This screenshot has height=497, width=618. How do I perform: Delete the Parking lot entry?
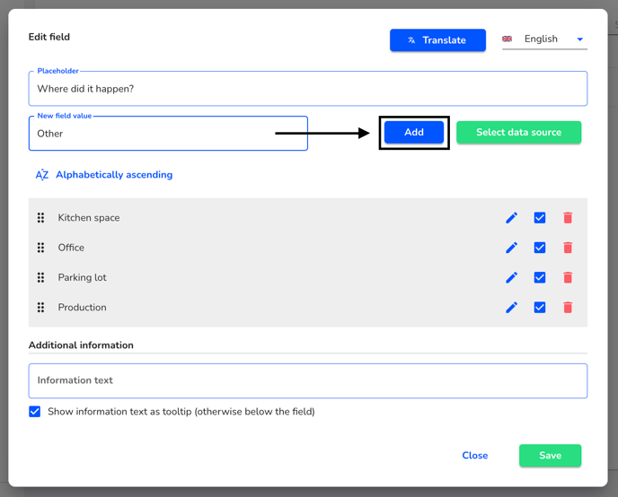[568, 277]
